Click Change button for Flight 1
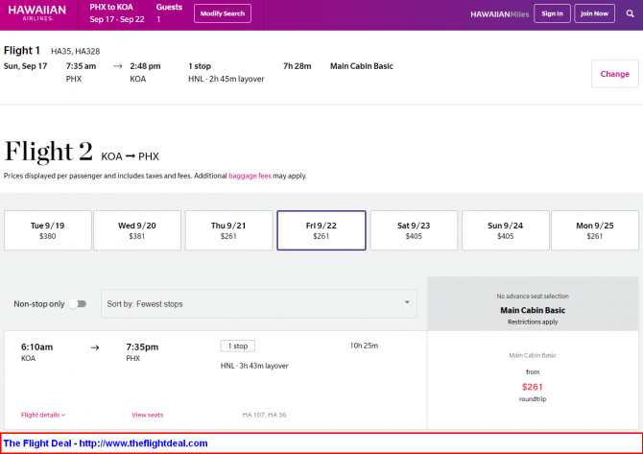Viewport: 643px width, 454px height. 615,74
